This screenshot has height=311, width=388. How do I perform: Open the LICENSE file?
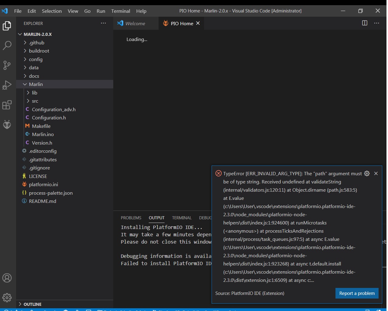click(x=65, y=176)
